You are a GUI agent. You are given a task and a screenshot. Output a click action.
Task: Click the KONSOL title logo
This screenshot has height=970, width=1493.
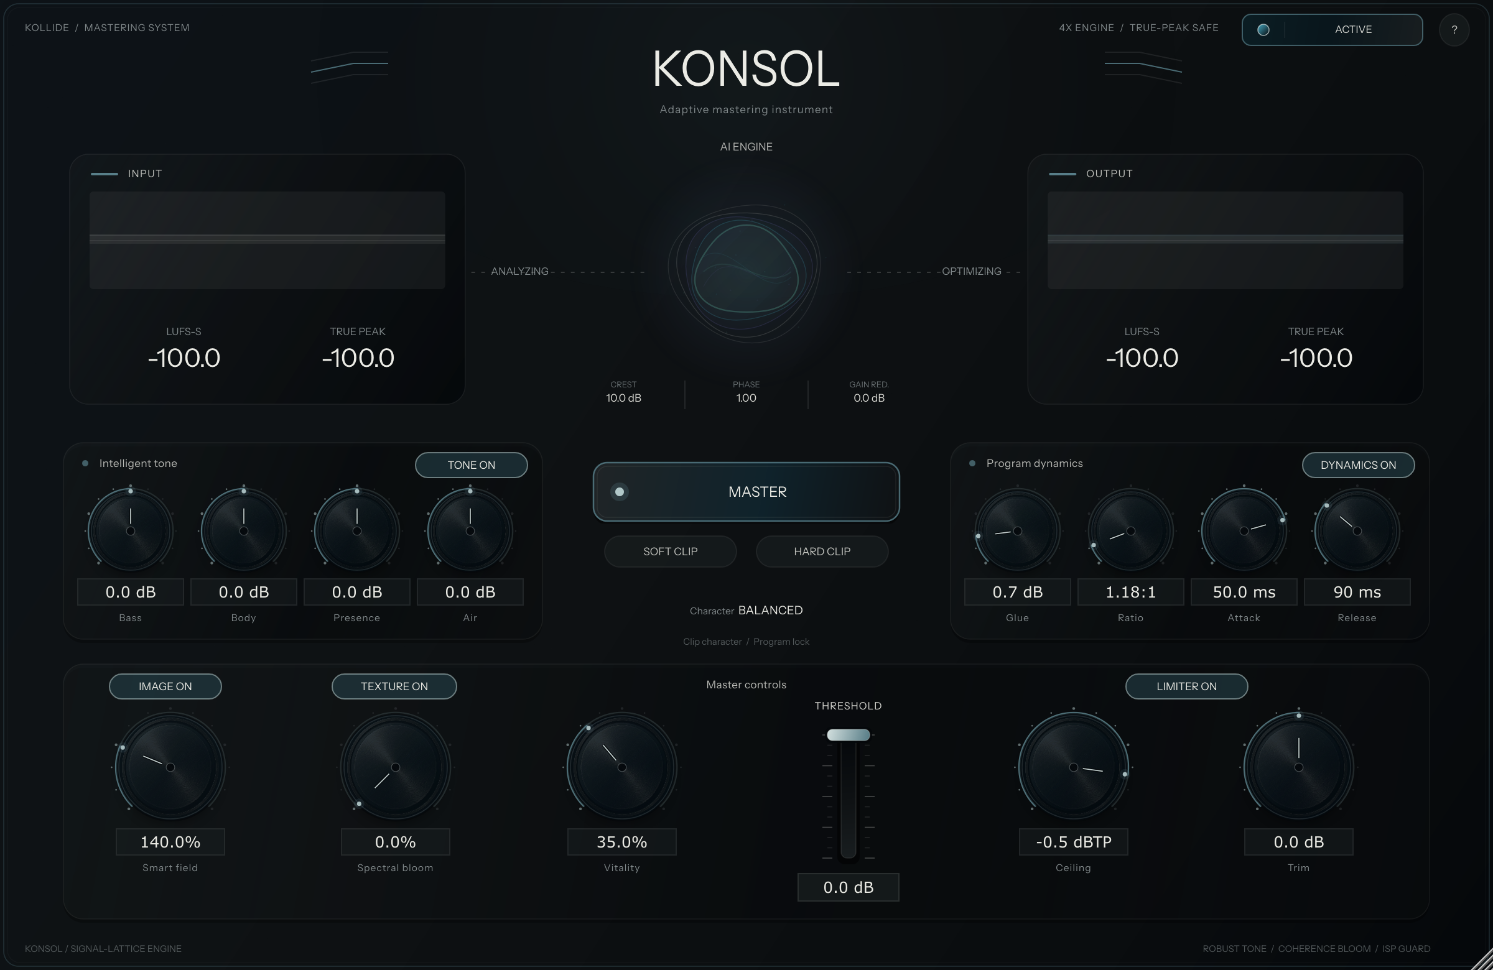(746, 68)
